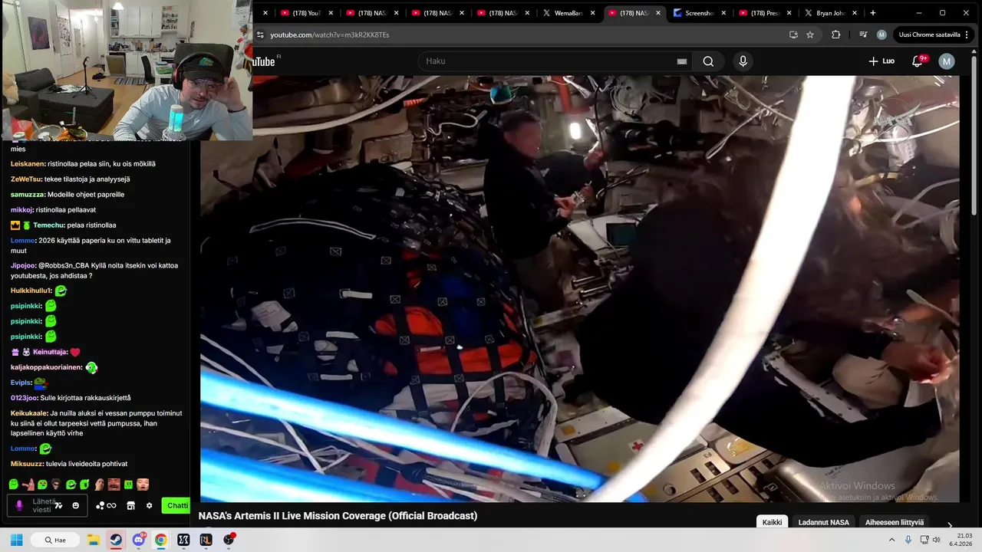Close the Bryan Joh tab
The height and width of the screenshot is (552, 982).
855,13
